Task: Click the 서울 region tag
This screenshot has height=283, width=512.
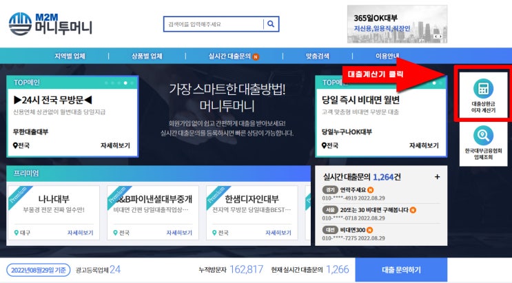Action: (330, 210)
